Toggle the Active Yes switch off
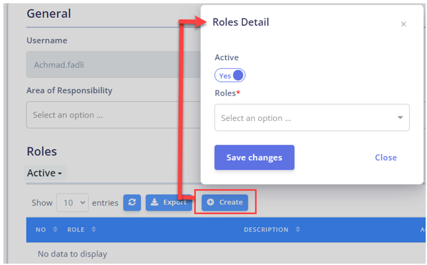The width and height of the screenshot is (427, 265). pos(230,75)
